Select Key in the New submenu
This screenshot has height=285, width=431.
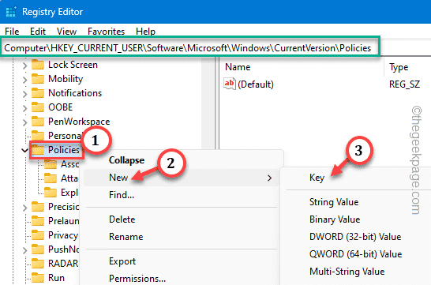click(317, 178)
